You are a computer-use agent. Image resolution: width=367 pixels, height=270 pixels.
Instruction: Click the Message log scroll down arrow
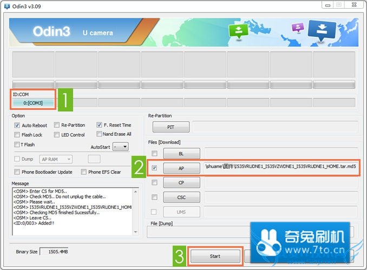point(135,232)
